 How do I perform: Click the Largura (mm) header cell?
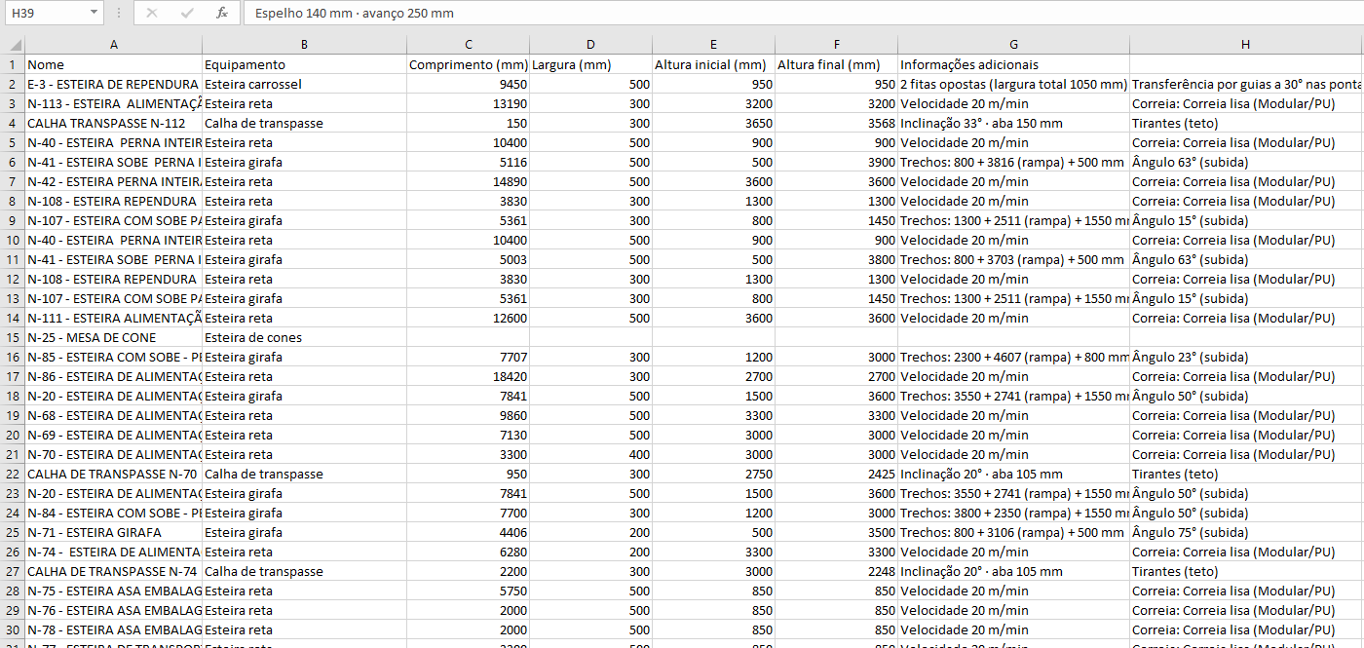pyautogui.click(x=590, y=64)
